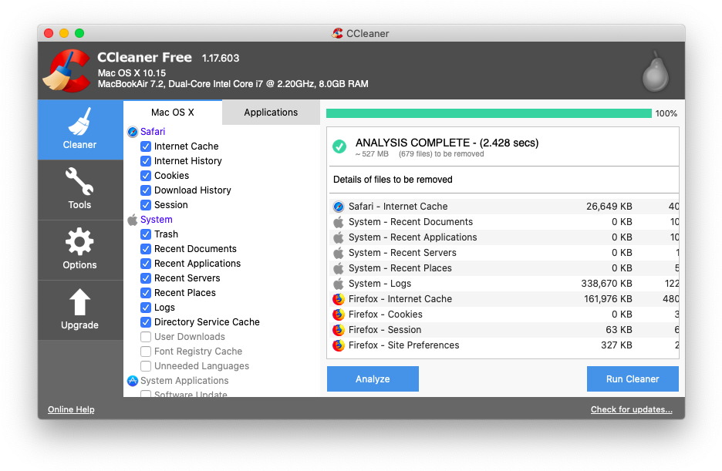
Task: Click Firefox icon in Cookies result row
Action: click(339, 315)
